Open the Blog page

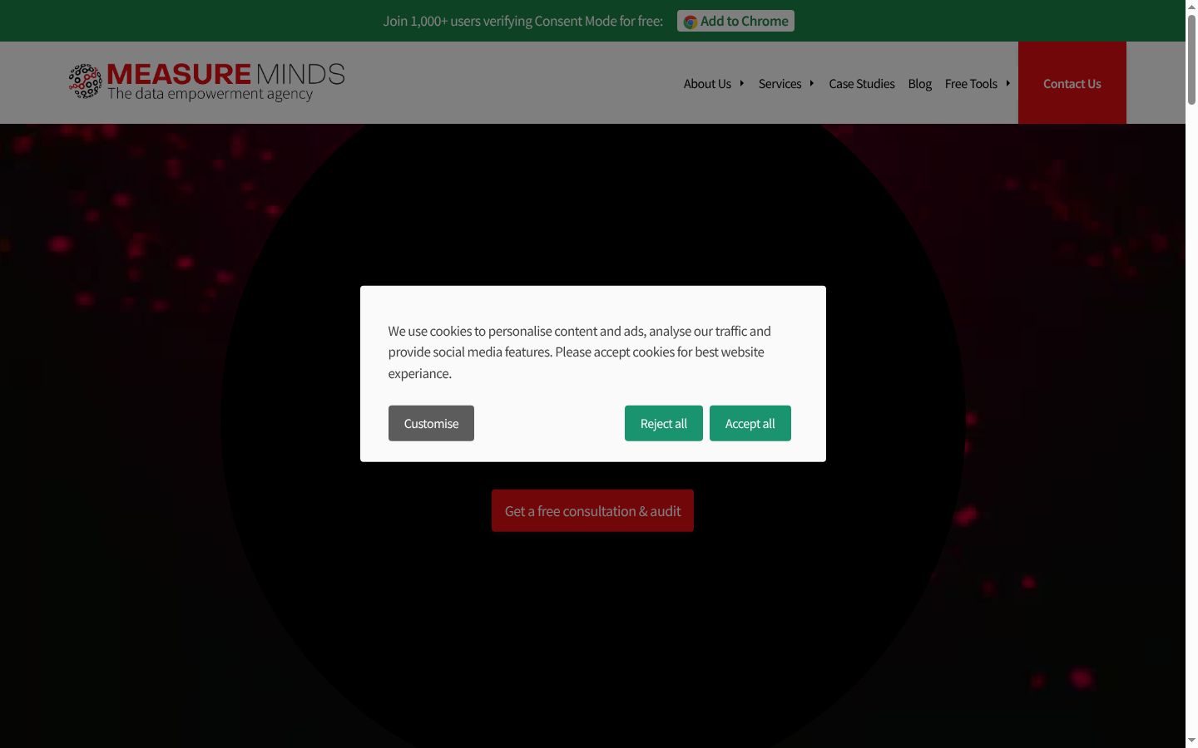click(920, 84)
